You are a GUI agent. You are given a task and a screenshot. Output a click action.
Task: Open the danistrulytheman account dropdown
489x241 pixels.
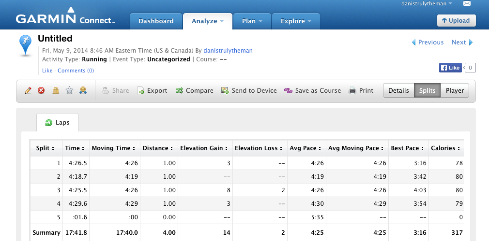point(427,4)
